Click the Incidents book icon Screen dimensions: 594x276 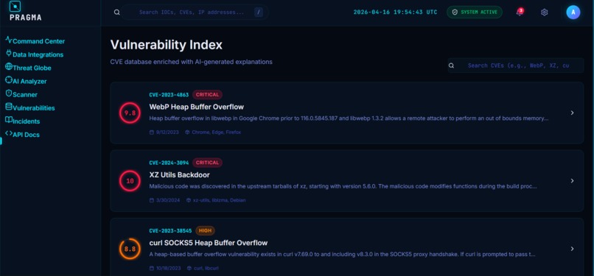point(9,120)
